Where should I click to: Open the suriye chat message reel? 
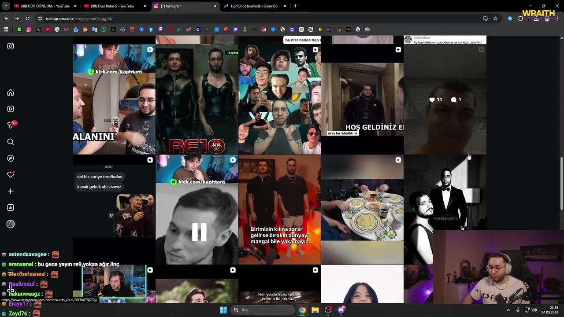[114, 210]
